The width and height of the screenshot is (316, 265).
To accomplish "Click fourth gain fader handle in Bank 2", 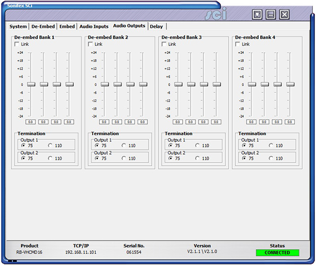I will pyautogui.click(x=143, y=84).
